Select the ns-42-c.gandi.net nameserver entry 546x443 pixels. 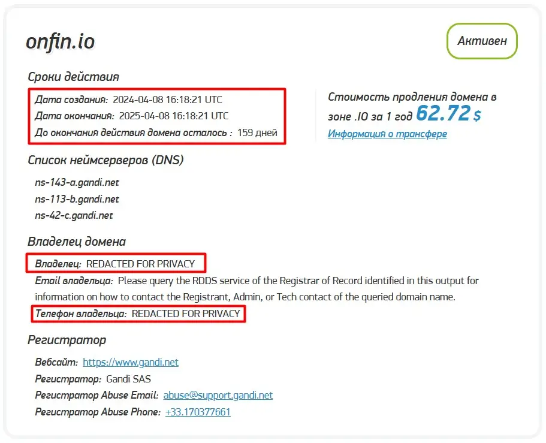click(74, 215)
